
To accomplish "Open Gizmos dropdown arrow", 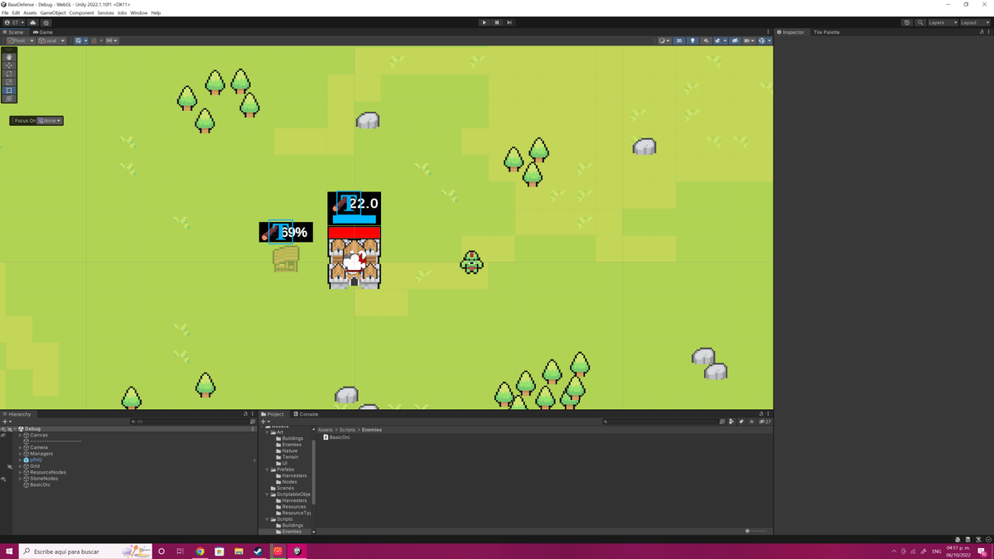I will (769, 41).
